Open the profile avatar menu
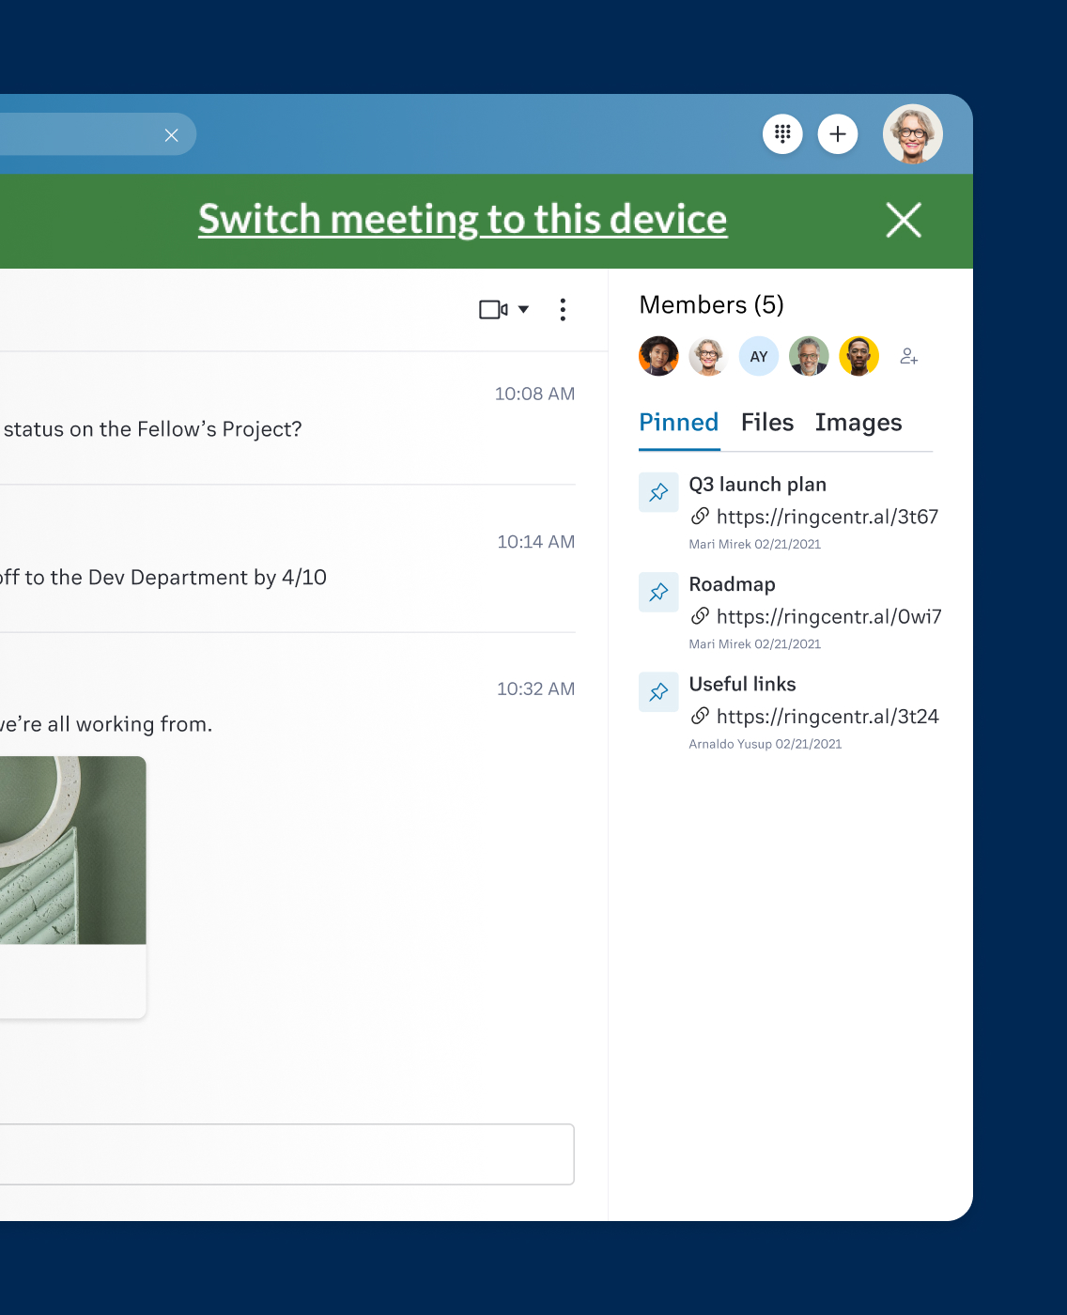This screenshot has height=1315, width=1067. point(912,134)
